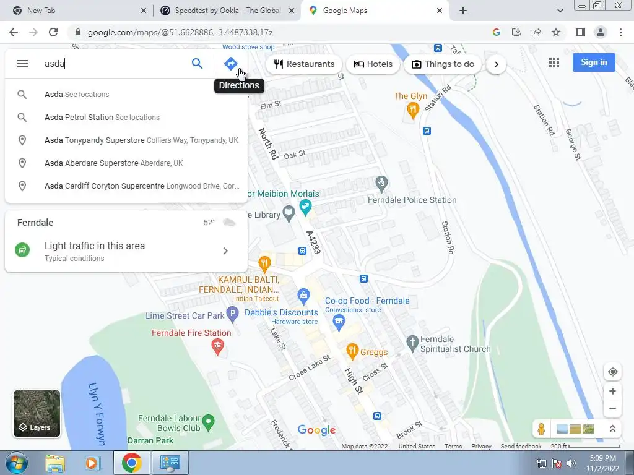Screen dimensions: 634x475
Task: Click the Greggs restaurant pin
Action: (352, 352)
